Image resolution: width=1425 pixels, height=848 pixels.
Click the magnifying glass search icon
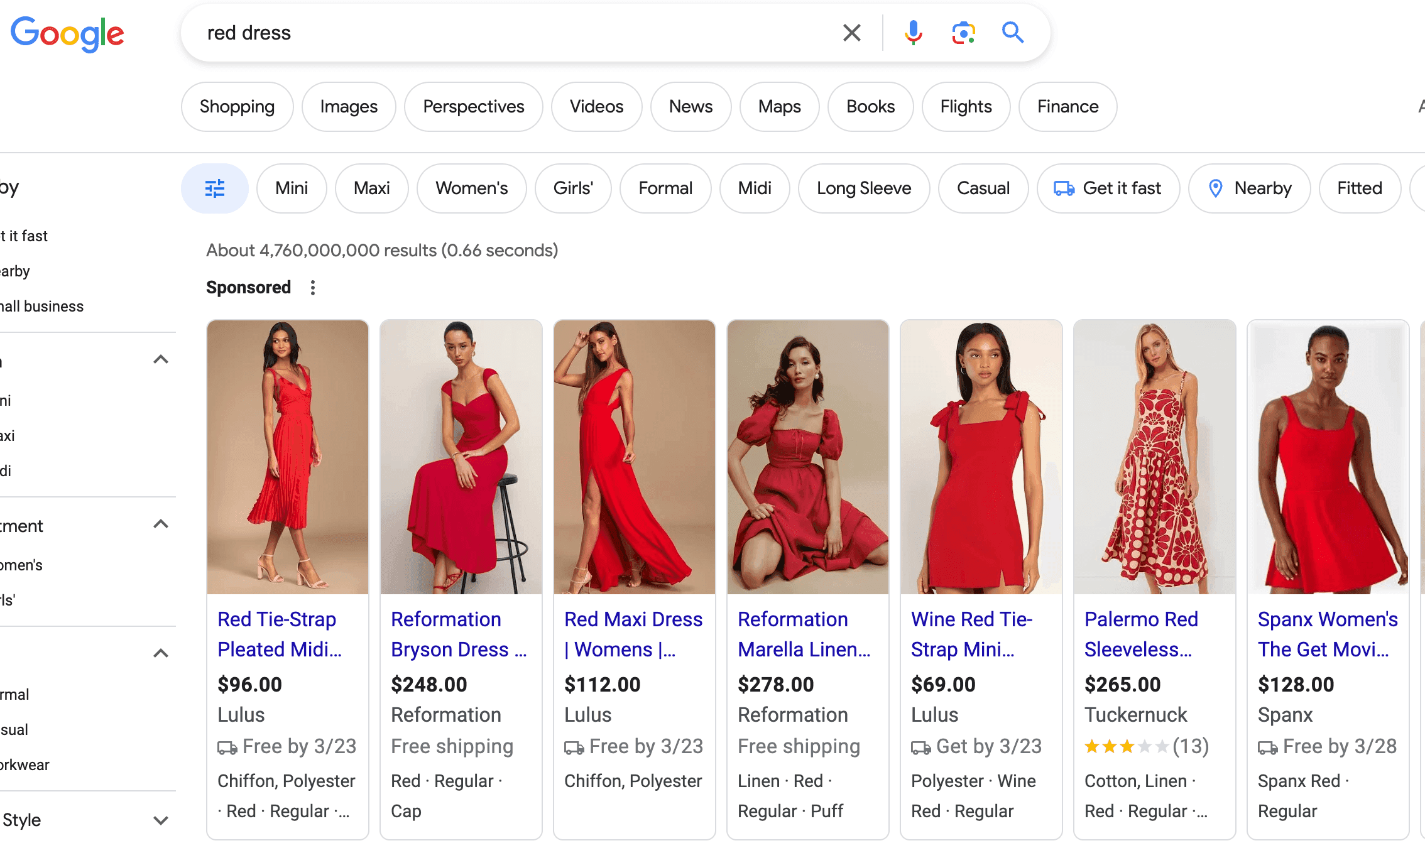coord(1012,32)
